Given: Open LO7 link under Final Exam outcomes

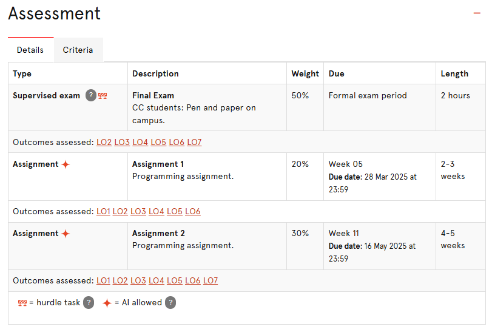Looking at the screenshot, I should (194, 142).
